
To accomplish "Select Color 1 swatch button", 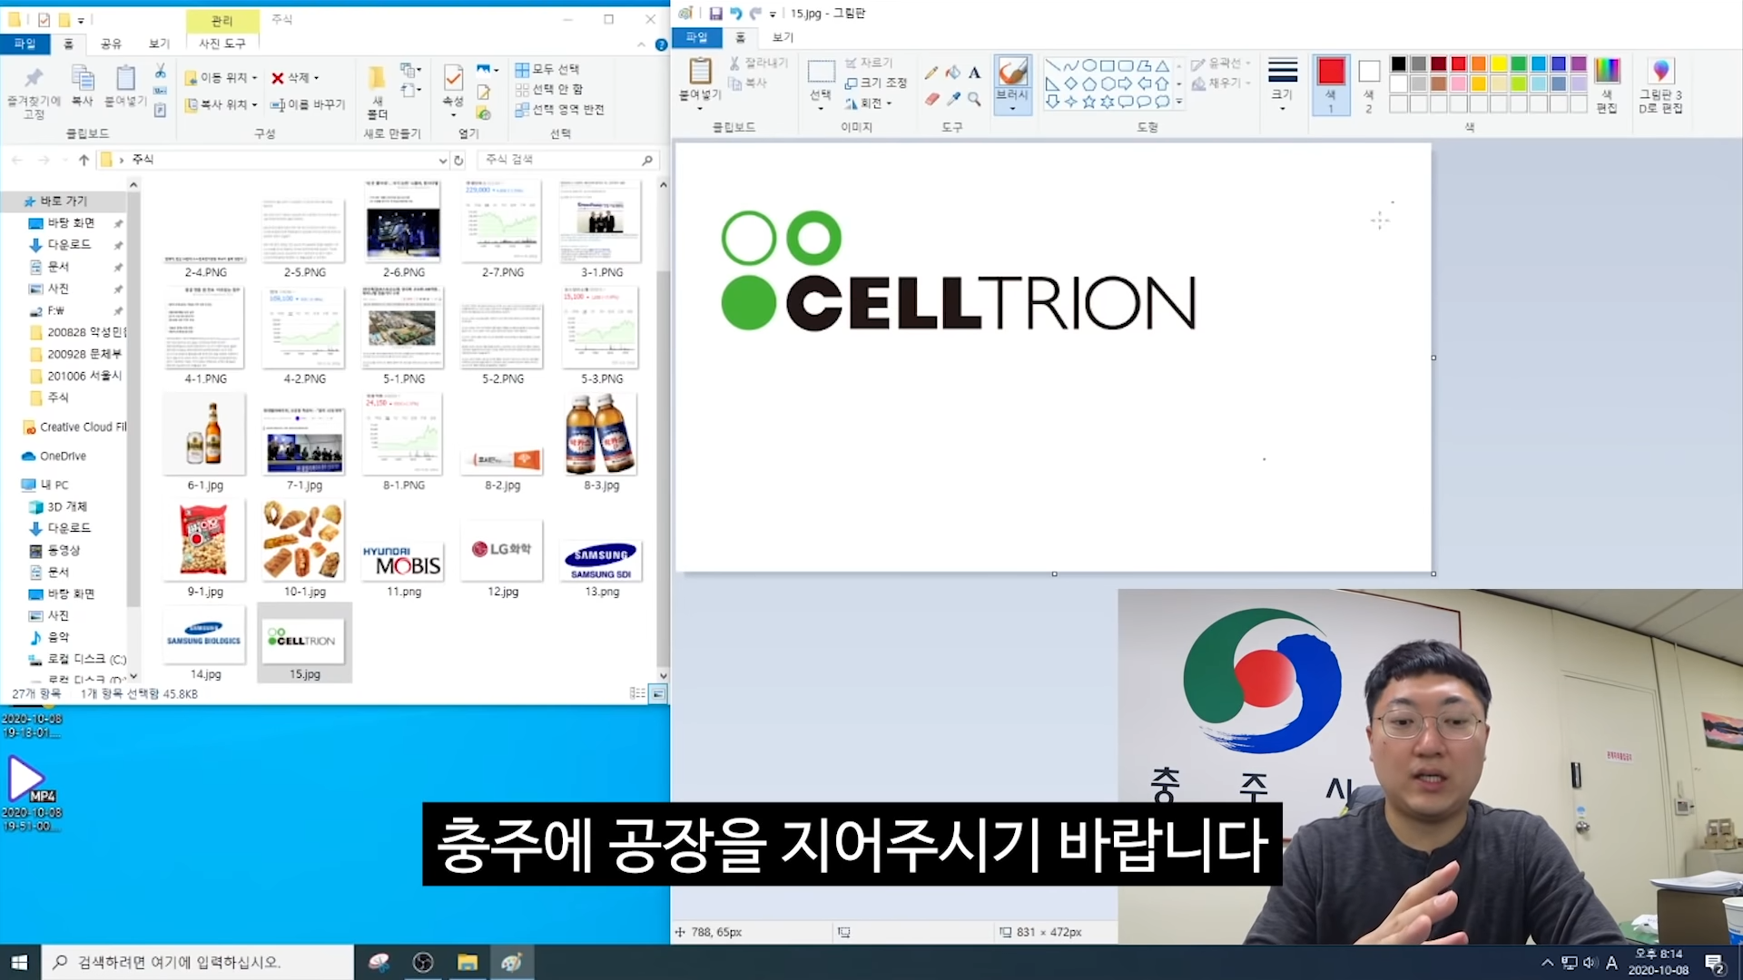I will [1331, 83].
